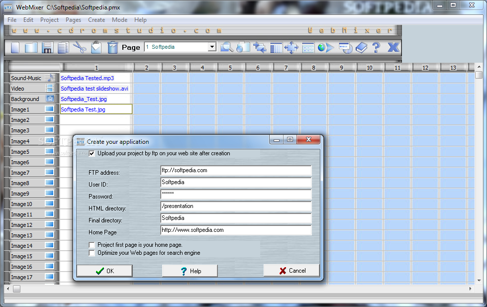Open the Pages menu
Screen dimensions: 487x307
73,20
